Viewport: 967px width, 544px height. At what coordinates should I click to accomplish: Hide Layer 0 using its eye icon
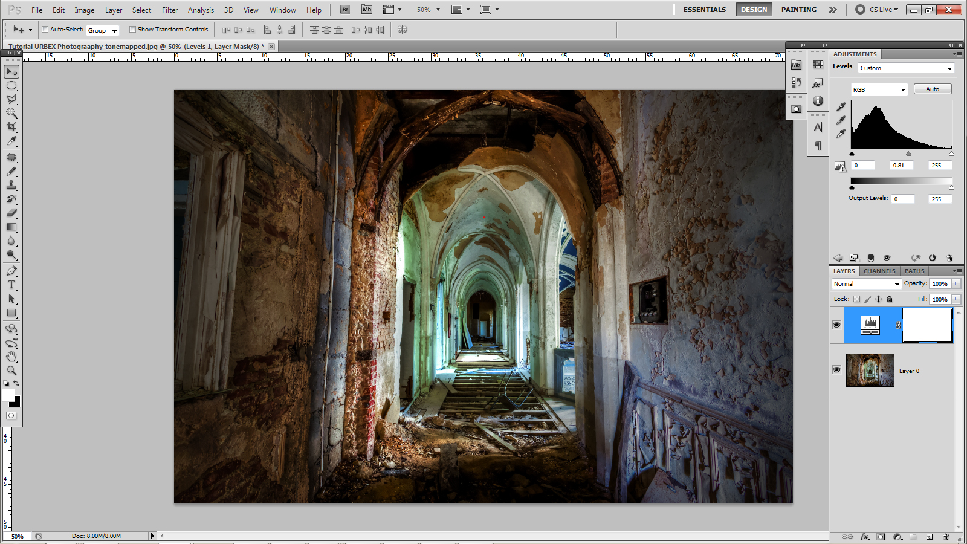[x=836, y=370]
